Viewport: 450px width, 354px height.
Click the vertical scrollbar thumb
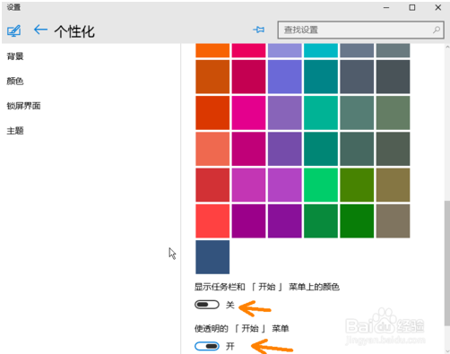click(447, 263)
